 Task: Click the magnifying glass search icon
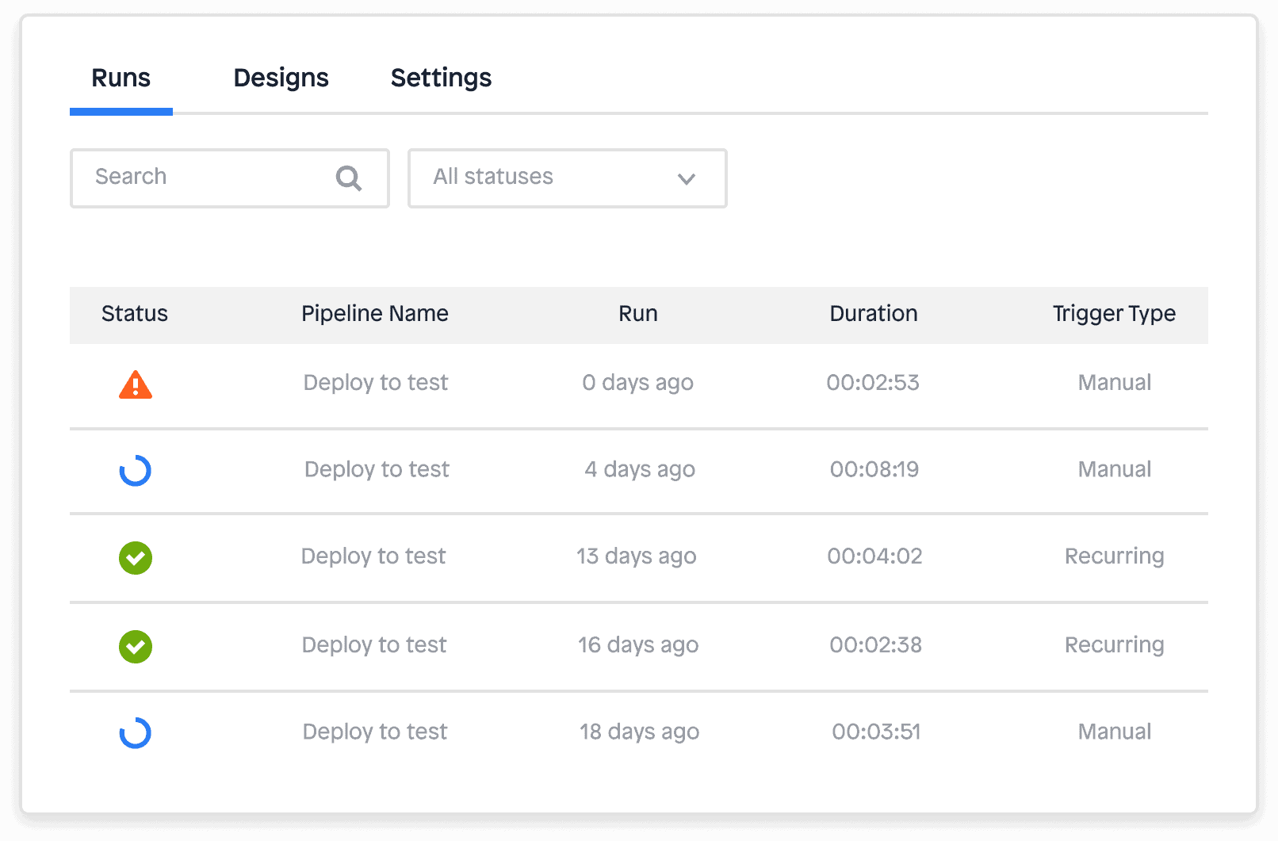tap(348, 178)
